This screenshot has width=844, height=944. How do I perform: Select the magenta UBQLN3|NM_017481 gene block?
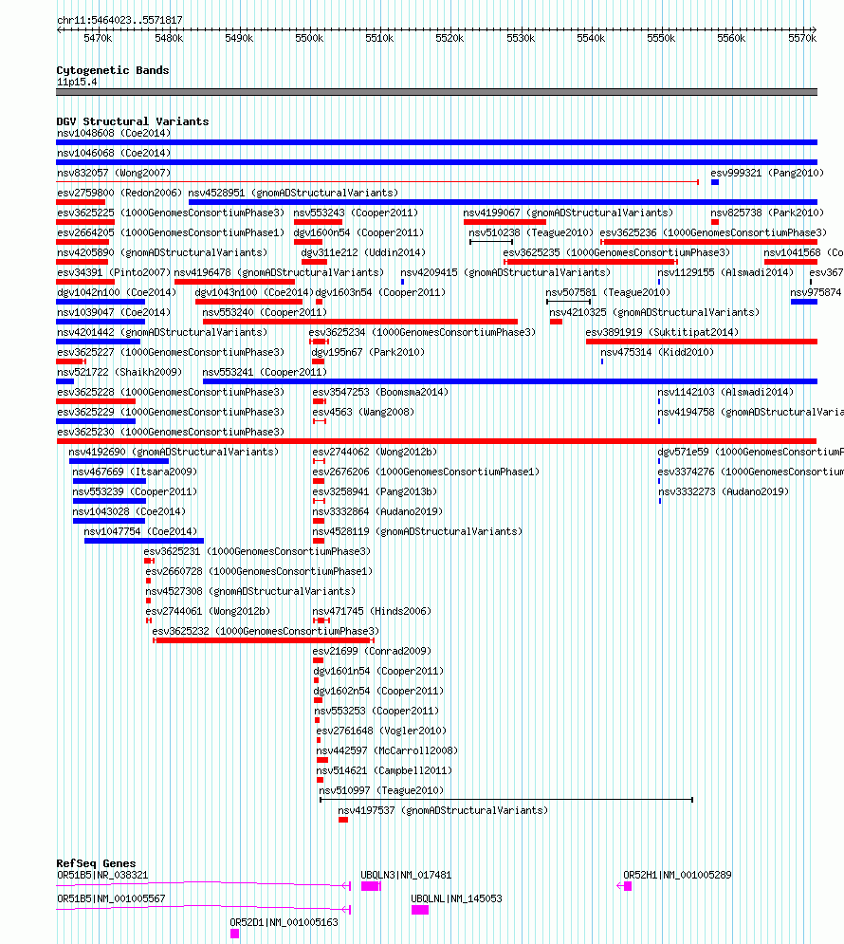[371, 885]
